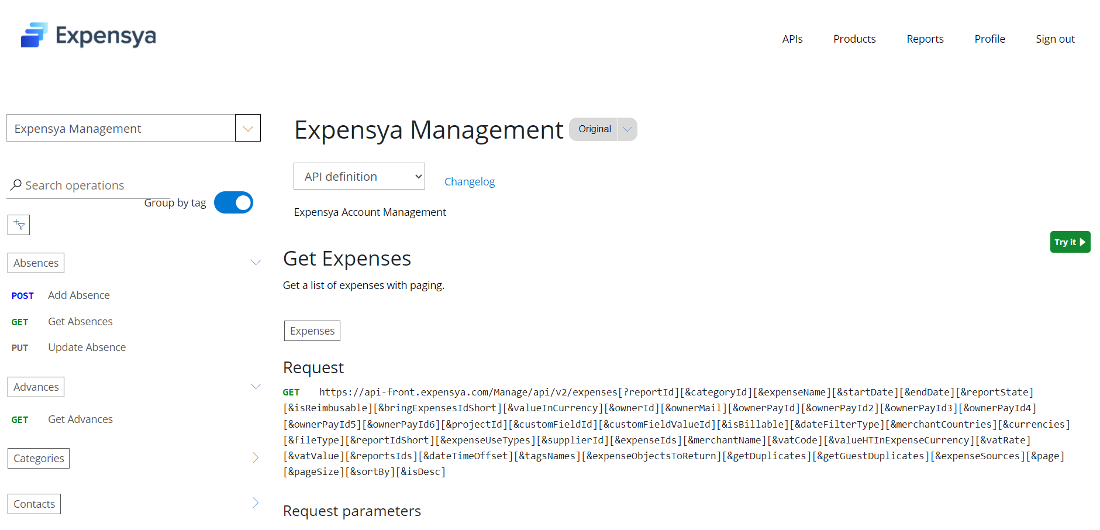
Task: Open the Expensya Management API selector dropdown
Action: pyautogui.click(x=247, y=128)
